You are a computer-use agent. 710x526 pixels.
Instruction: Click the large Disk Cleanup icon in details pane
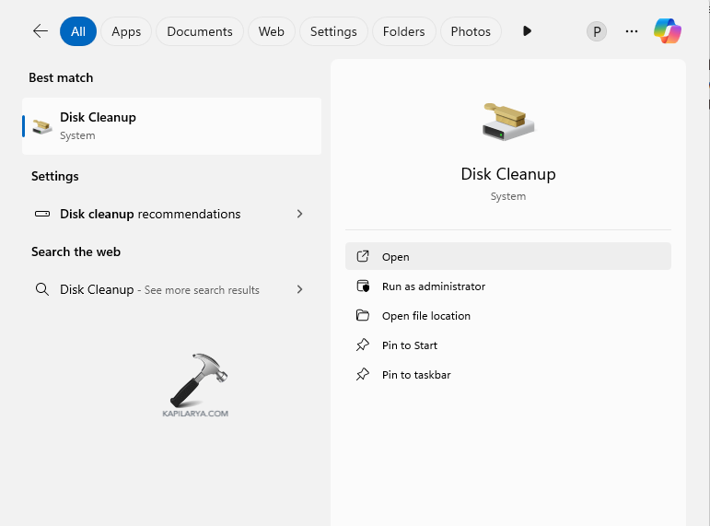pos(508,122)
